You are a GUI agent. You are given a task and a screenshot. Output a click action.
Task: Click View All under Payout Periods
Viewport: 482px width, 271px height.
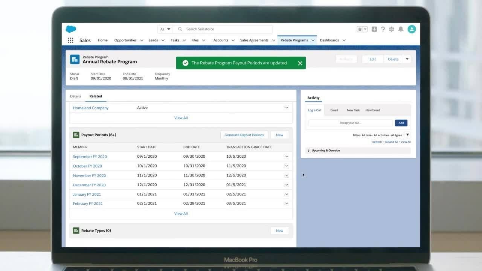pos(181,213)
